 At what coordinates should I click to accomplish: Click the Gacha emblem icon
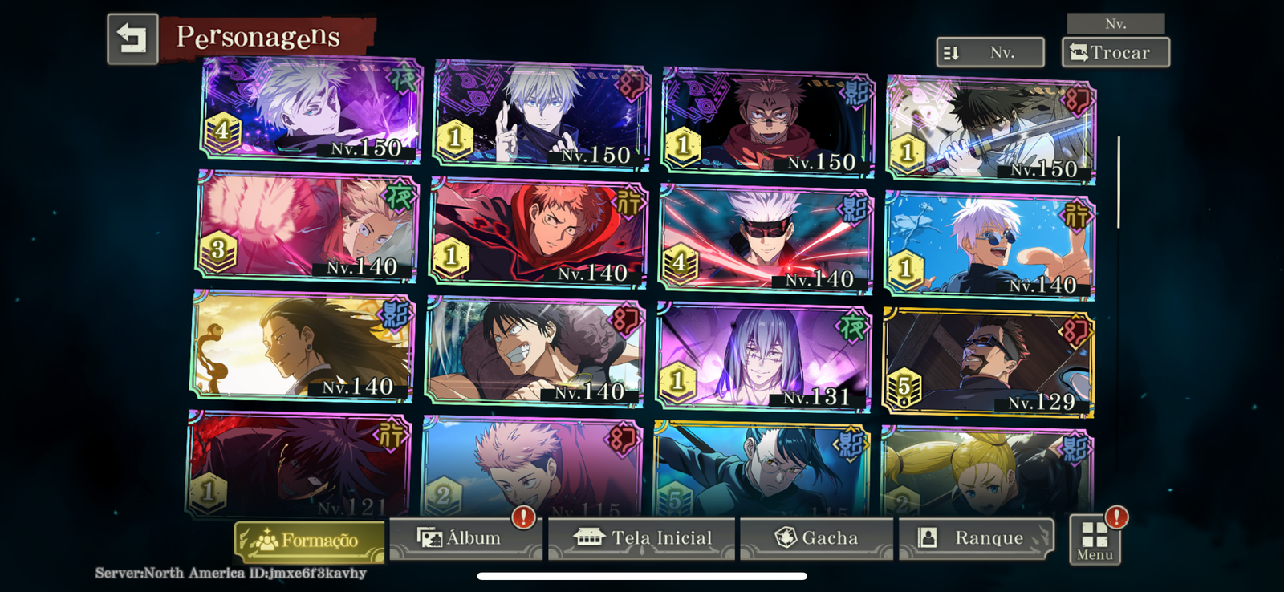[x=786, y=537]
